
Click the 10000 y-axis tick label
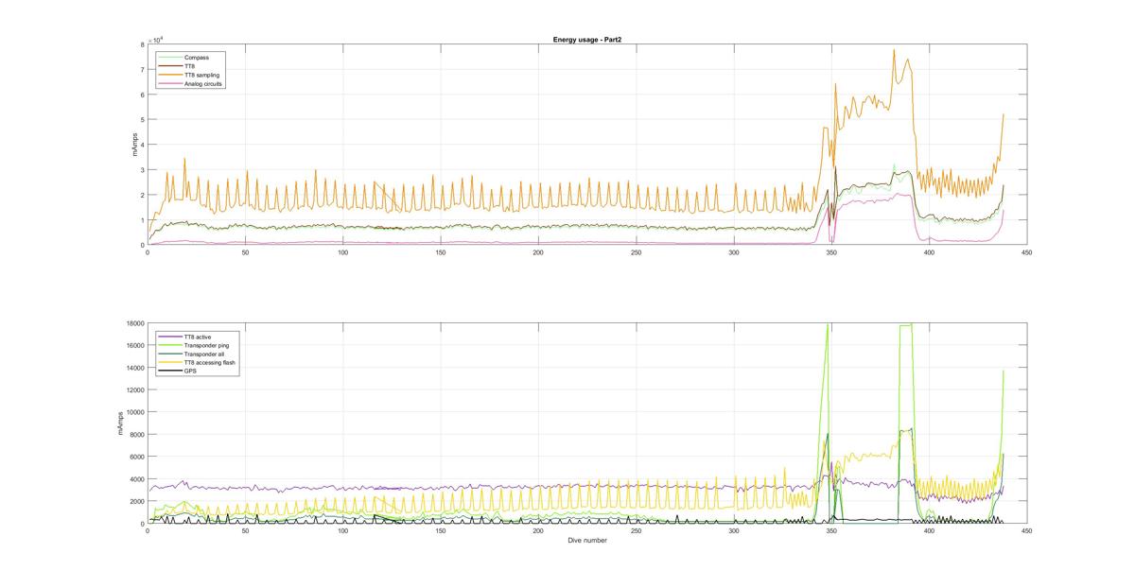135,412
